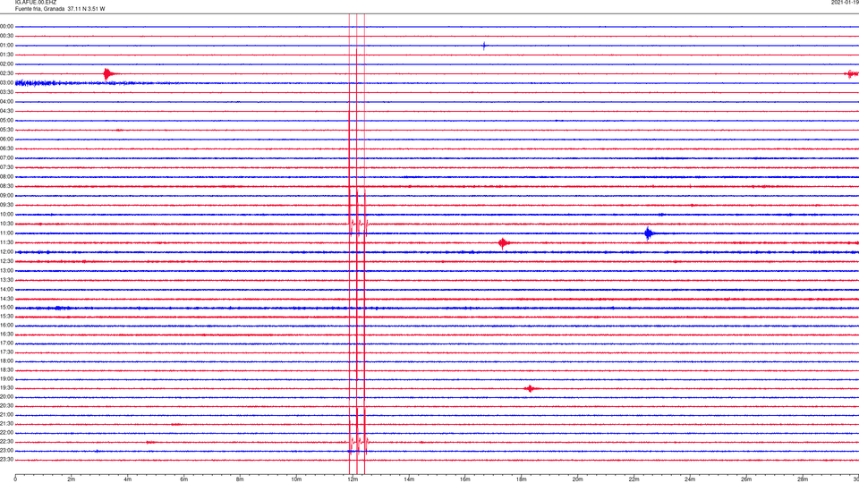
Task: Select the 10:30 time label
Action: coord(6,224)
